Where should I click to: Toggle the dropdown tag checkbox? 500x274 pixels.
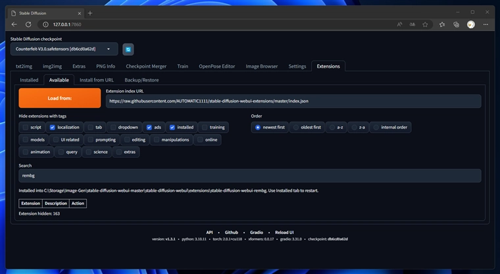coord(113,127)
